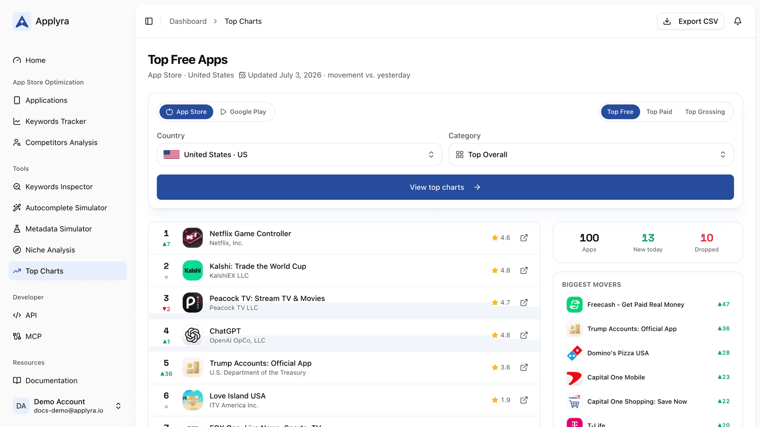
Task: Open the notifications bell
Action: [738, 21]
